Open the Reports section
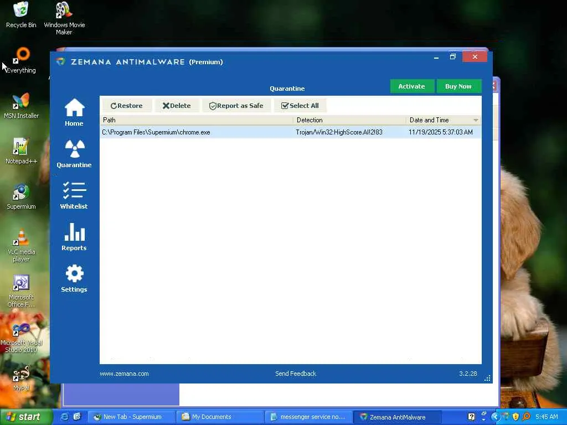Image resolution: width=567 pixels, height=425 pixels. pos(74,237)
